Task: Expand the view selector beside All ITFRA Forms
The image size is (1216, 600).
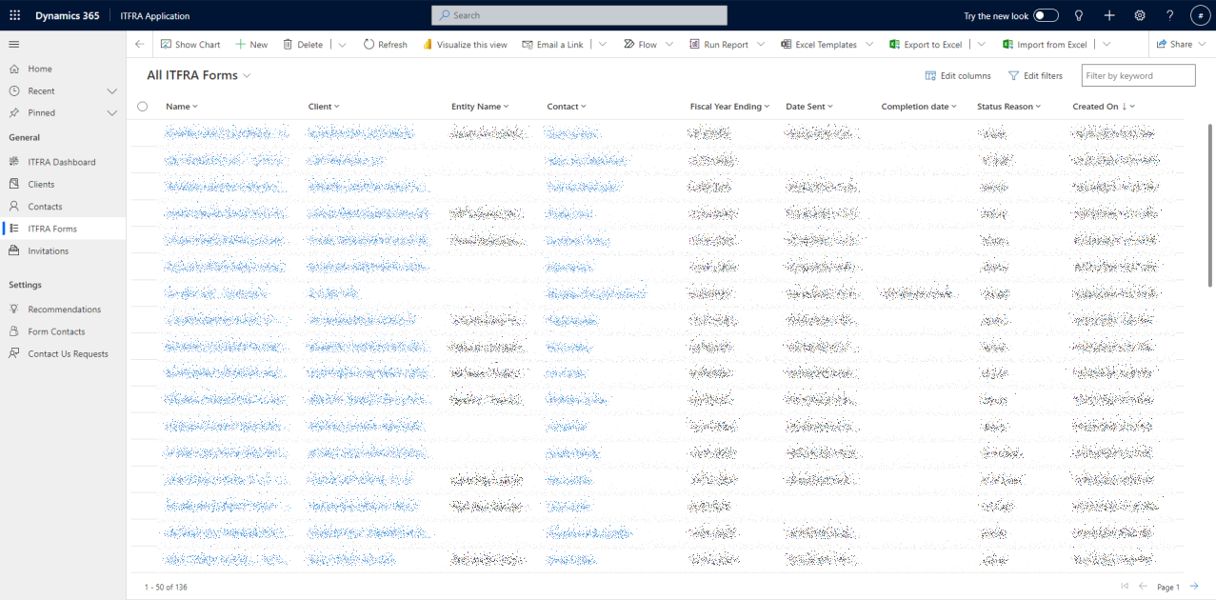Action: coord(247,74)
